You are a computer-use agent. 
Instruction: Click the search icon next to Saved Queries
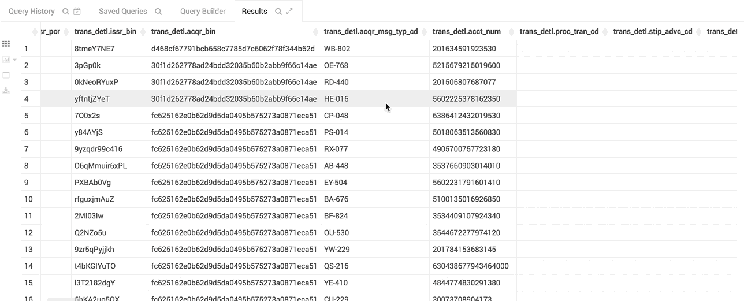click(158, 12)
